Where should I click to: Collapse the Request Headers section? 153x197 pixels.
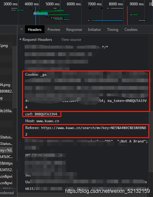point(20,40)
